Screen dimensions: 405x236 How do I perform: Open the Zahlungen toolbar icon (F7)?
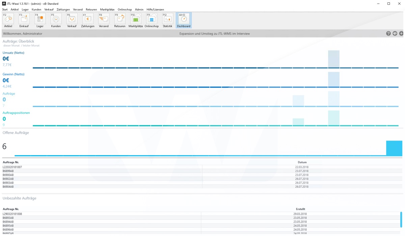(x=88, y=20)
